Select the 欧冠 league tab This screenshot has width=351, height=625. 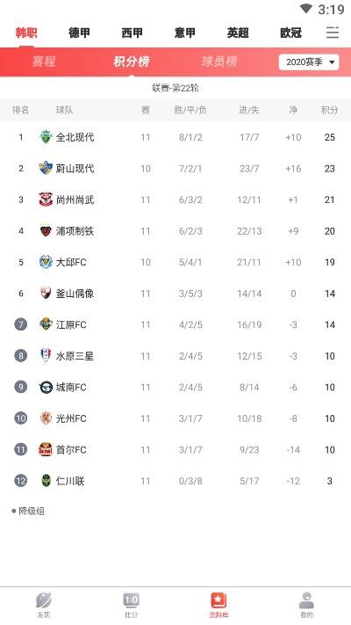[x=291, y=33]
